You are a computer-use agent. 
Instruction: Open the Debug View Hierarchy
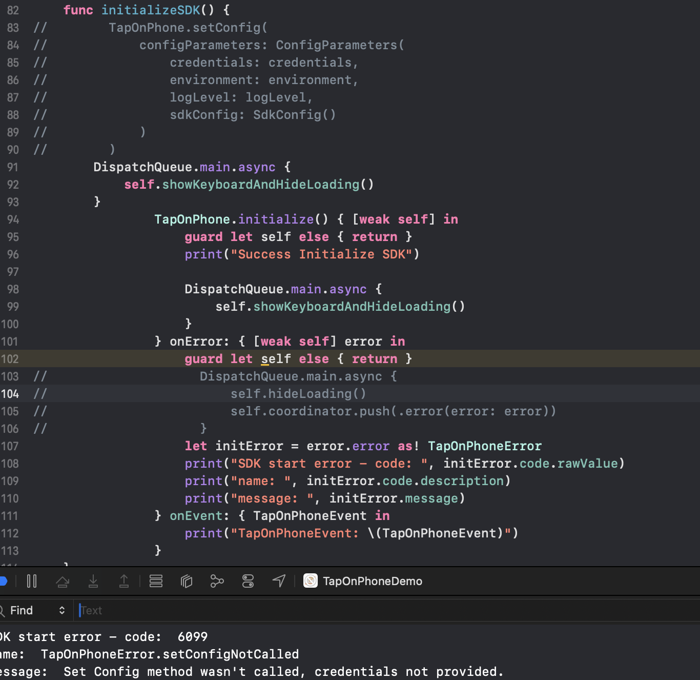click(187, 581)
